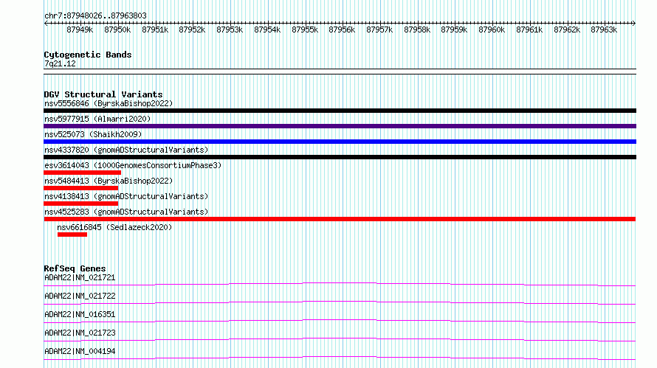The image size is (657, 368).
Task: Open variant nsv5556846 (ByrskaBishop2022) label
Action: [x=109, y=103]
